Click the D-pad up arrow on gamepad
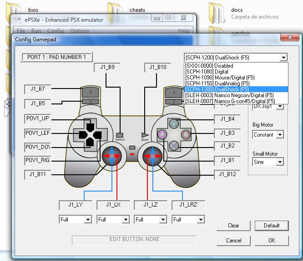This screenshot has height=261, width=303. pyautogui.click(x=90, y=127)
